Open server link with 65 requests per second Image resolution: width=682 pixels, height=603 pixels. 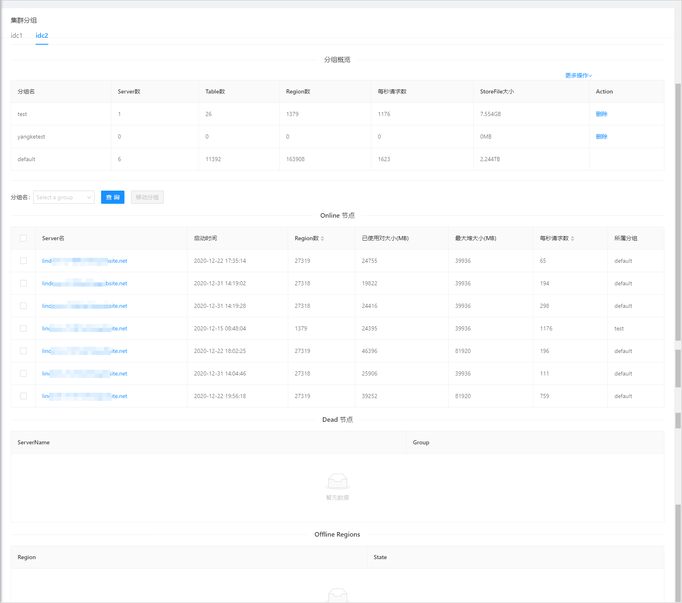coord(85,261)
